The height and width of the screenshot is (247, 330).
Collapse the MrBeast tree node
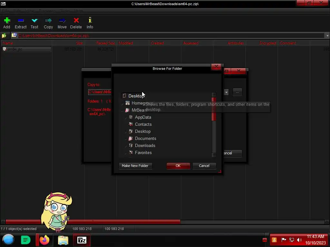pos(123,111)
